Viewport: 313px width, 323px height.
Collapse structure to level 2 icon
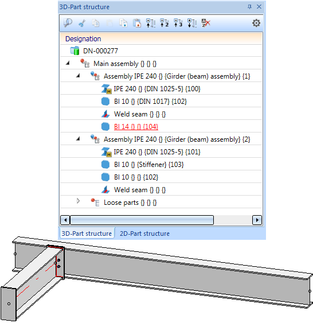165,23
